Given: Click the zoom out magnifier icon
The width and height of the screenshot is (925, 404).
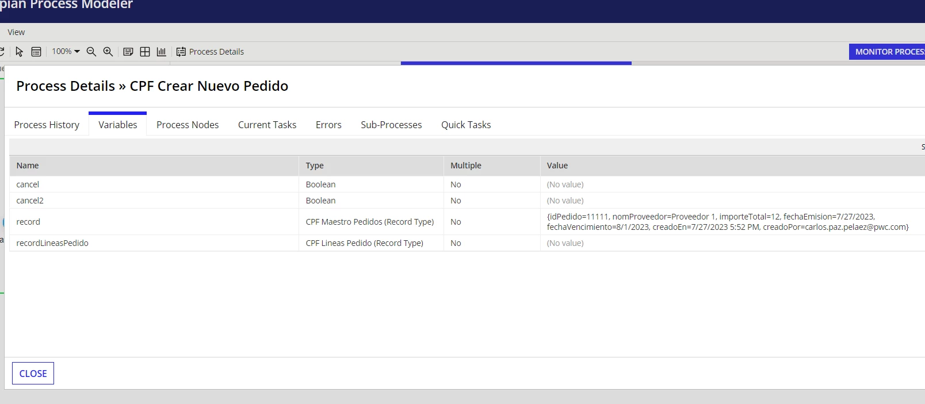Looking at the screenshot, I should point(91,52).
